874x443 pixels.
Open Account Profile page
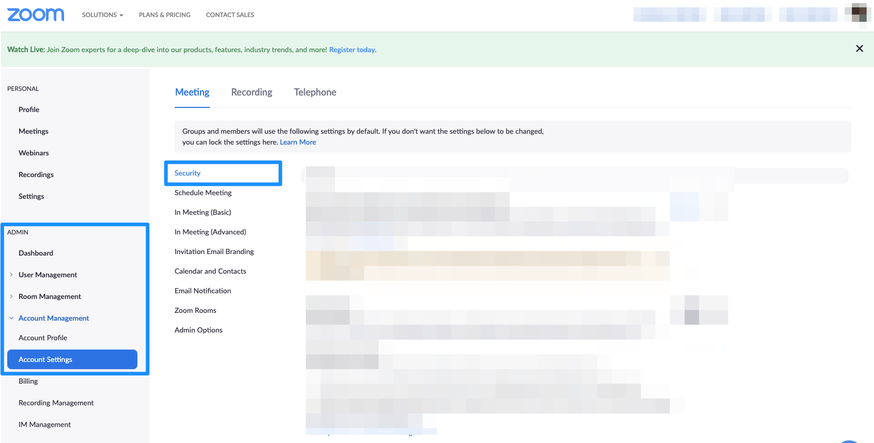(x=43, y=338)
